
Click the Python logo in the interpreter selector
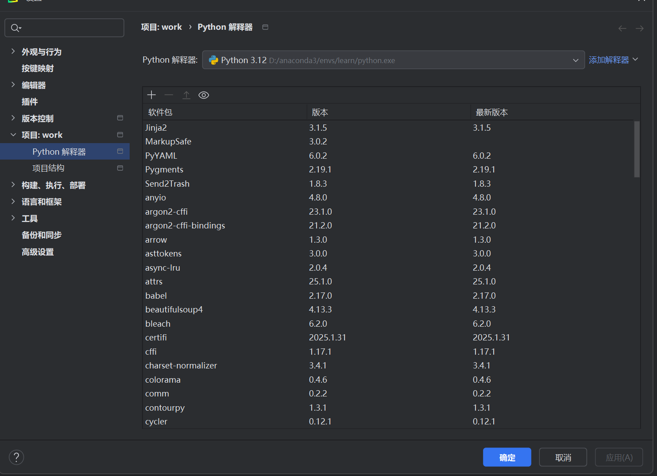tap(214, 60)
